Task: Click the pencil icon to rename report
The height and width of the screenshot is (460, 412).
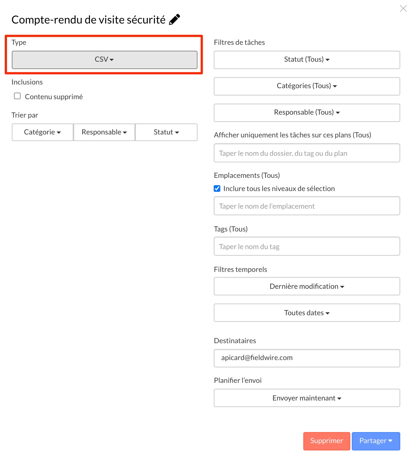Action: click(174, 19)
